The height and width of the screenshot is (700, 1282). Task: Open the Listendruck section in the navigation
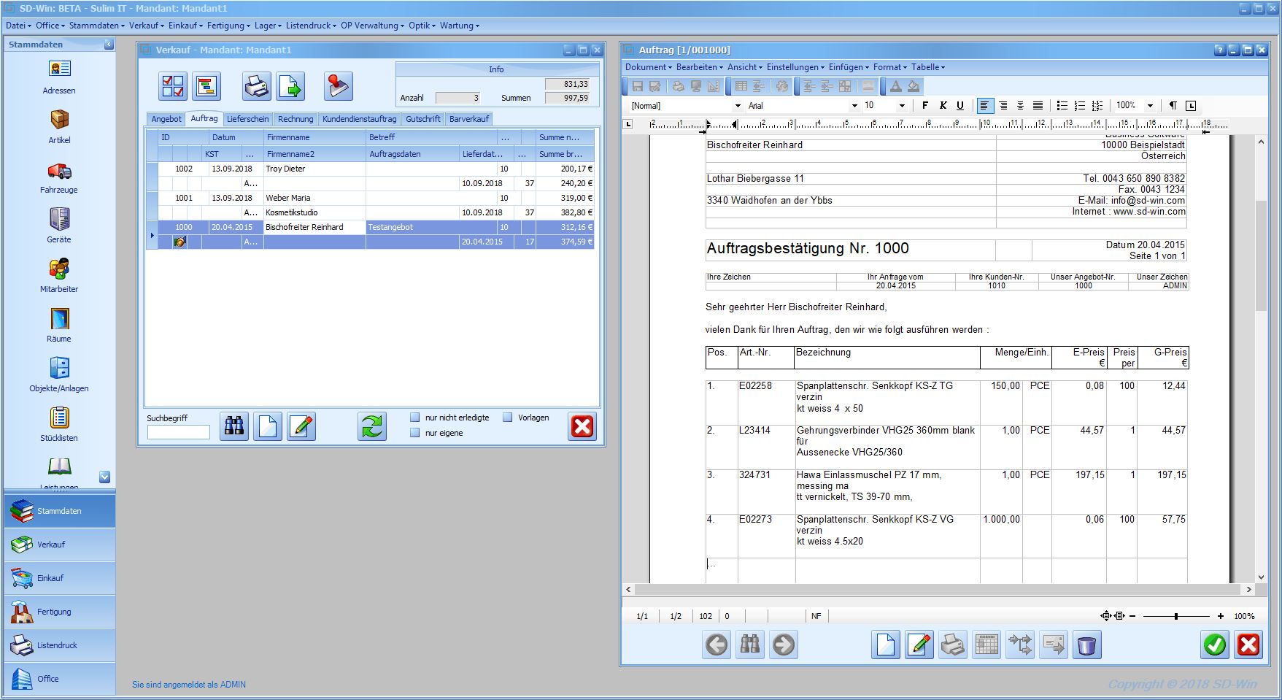point(59,645)
